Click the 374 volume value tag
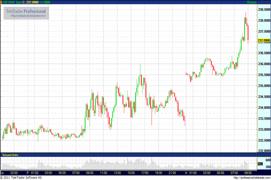271x180 pixels. (259, 164)
